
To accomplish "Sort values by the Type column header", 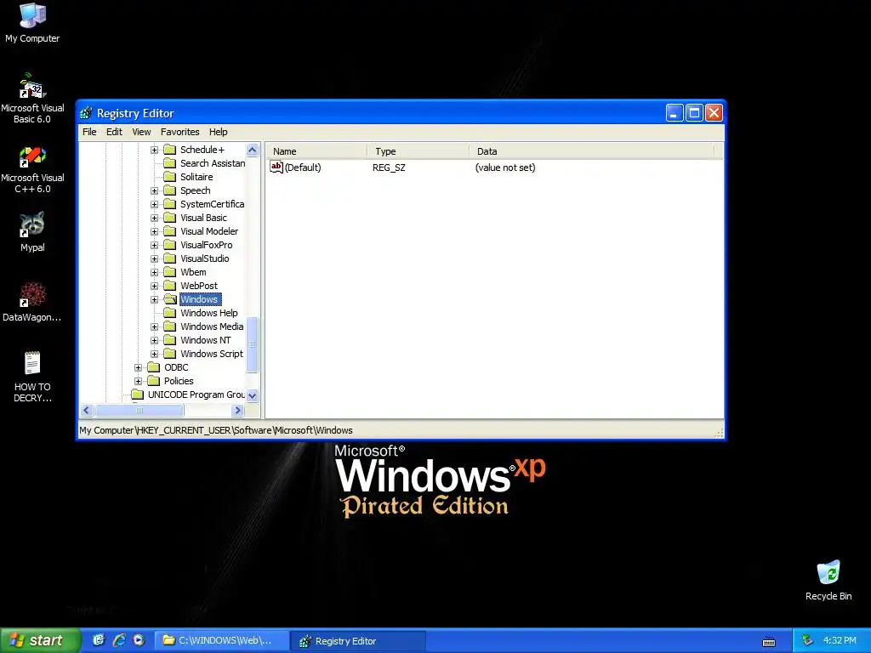I will [x=418, y=151].
